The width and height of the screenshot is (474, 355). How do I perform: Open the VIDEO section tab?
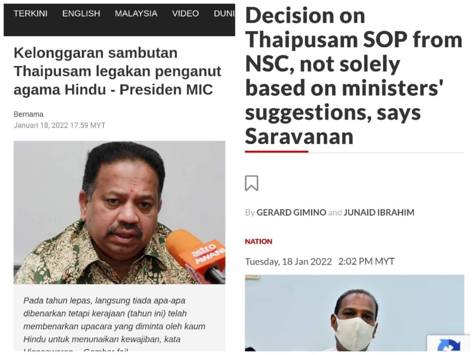point(185,14)
